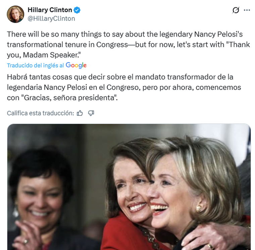Viewport: 255px width, 250px height.
Task: Click the Spanish translated tweet text
Action: [x=124, y=87]
